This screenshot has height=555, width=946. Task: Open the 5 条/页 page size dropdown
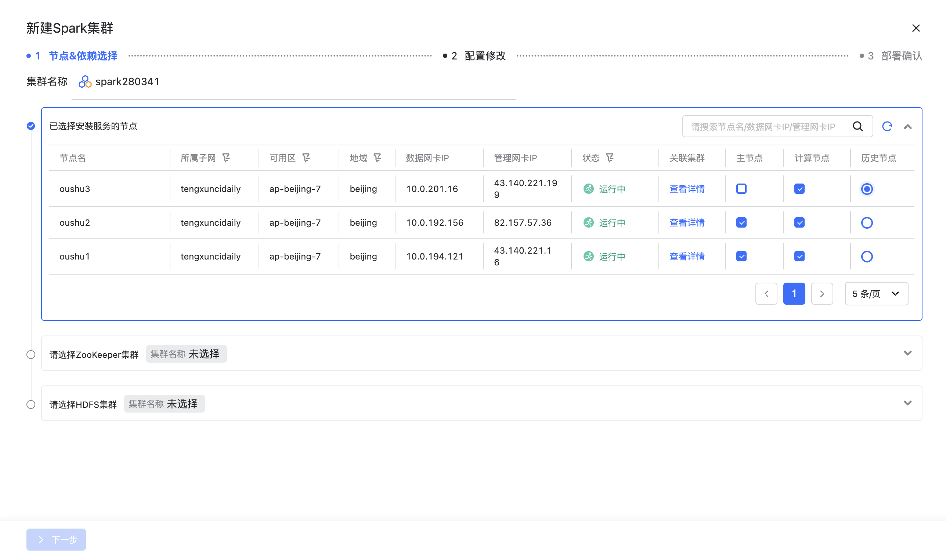pos(877,293)
